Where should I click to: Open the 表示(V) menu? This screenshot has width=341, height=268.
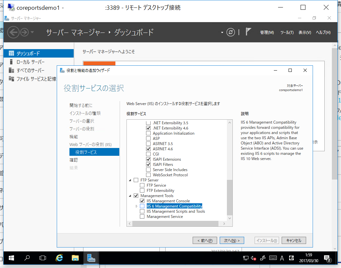click(x=305, y=32)
